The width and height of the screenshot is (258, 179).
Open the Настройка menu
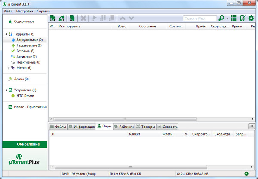click(25, 10)
